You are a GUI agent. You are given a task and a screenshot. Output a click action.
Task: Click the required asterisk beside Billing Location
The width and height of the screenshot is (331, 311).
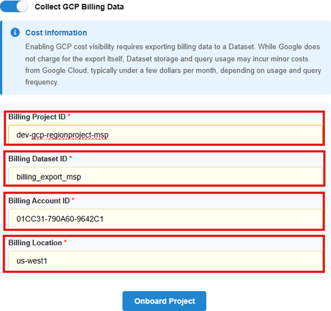click(x=66, y=243)
